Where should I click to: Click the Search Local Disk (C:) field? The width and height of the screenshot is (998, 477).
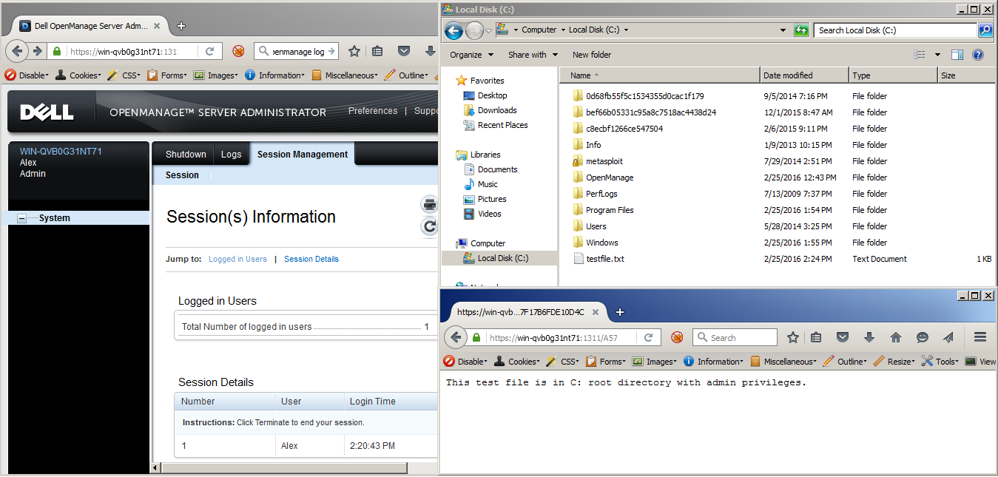895,30
